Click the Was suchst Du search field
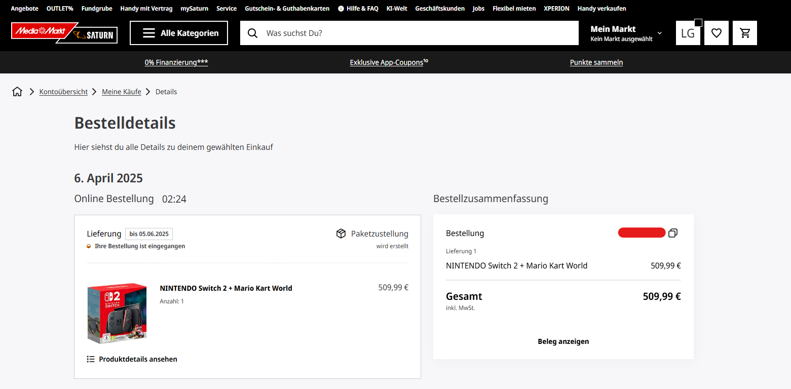This screenshot has height=389, width=791. [x=416, y=33]
